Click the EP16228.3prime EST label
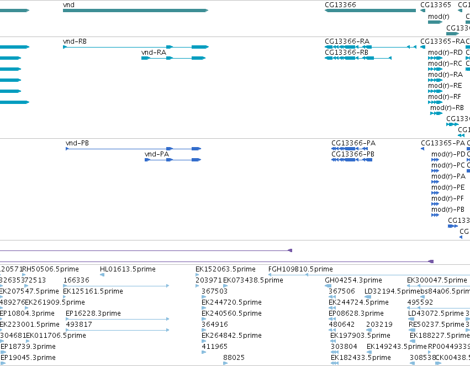The image size is (470, 366). click(x=93, y=313)
